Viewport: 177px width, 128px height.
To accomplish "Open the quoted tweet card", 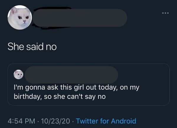I will pos(88,84).
